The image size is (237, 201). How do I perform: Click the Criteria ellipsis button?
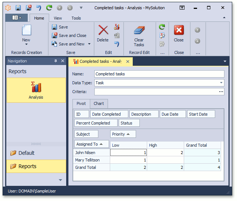click(221, 92)
